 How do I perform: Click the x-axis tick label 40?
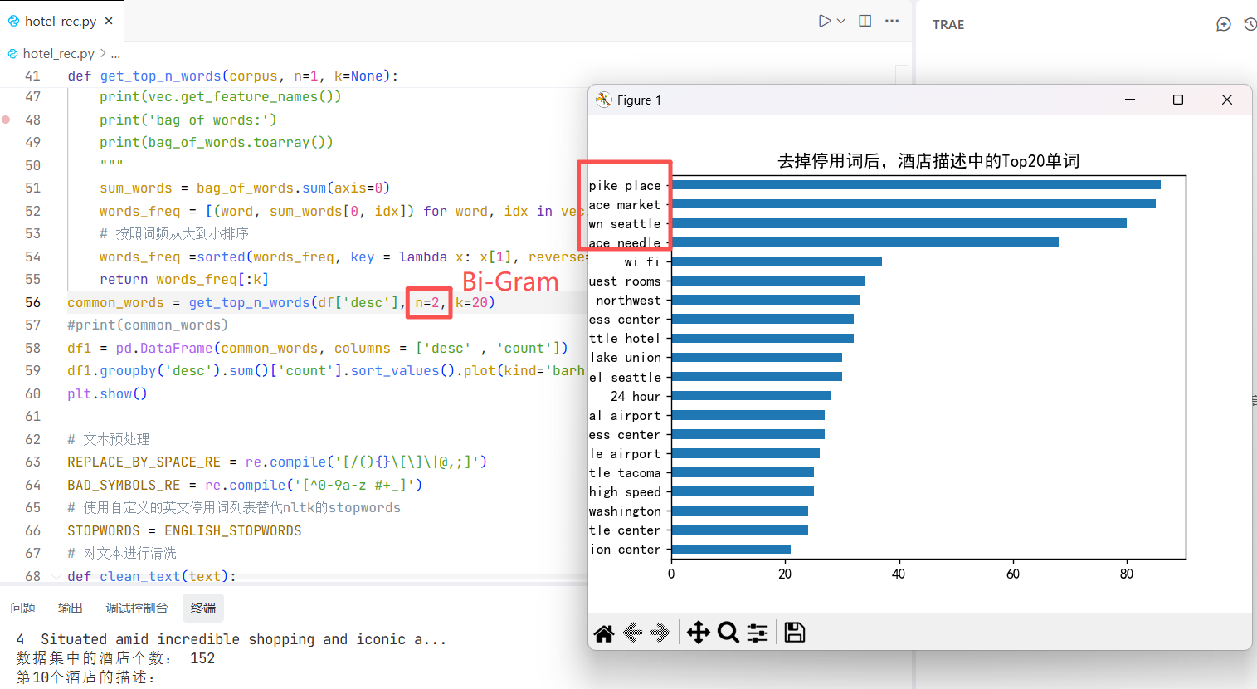pos(899,574)
